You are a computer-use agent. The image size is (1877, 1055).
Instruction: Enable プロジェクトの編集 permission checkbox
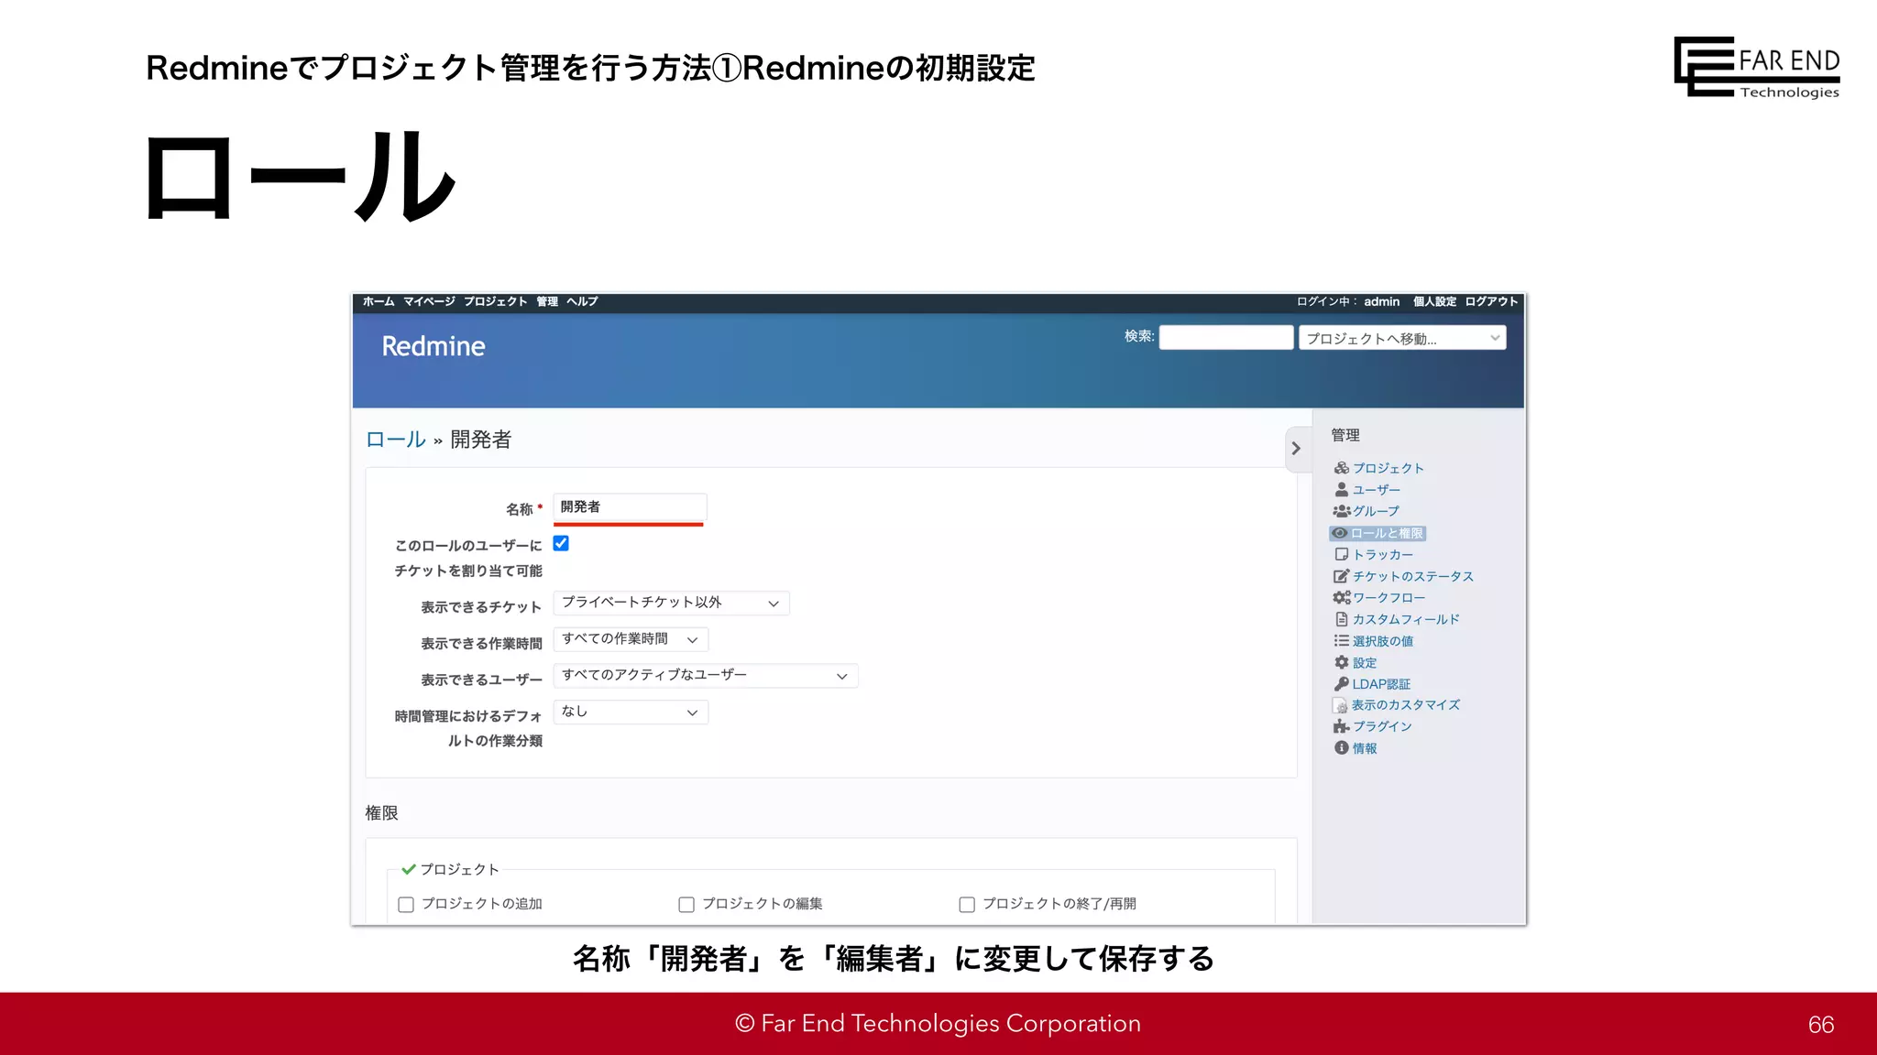pyautogui.click(x=686, y=905)
